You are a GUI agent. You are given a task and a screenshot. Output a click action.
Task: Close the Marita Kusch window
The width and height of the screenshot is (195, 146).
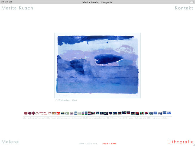[x=3, y=2]
